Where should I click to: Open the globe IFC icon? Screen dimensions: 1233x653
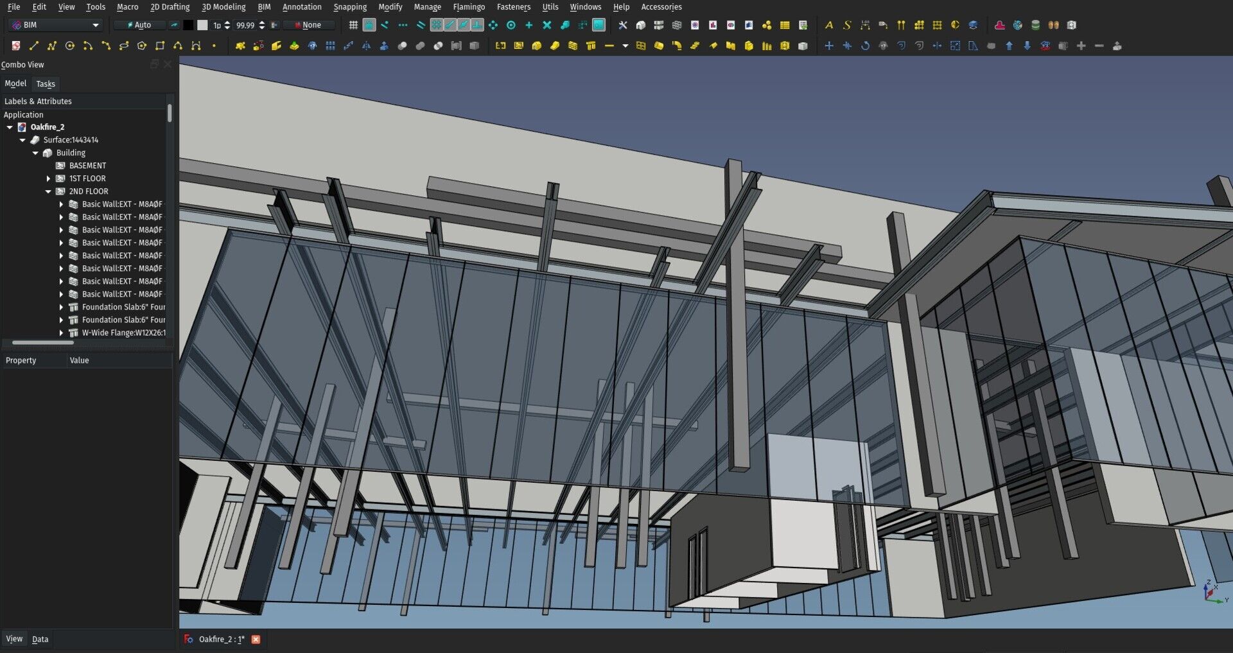click(1017, 25)
